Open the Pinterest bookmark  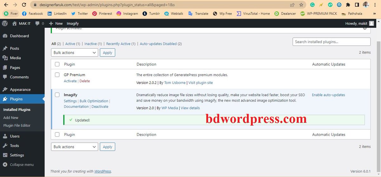point(102,14)
